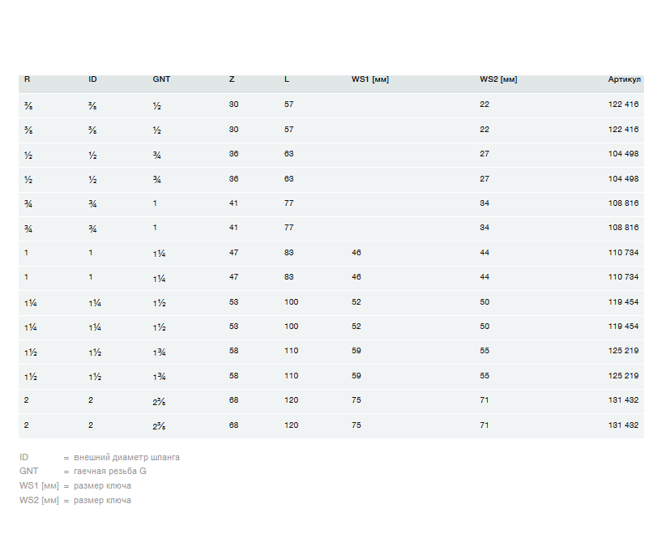Screen dimensions: 666x551
Task: Click the WS2 [мм] column header
Action: click(x=498, y=79)
